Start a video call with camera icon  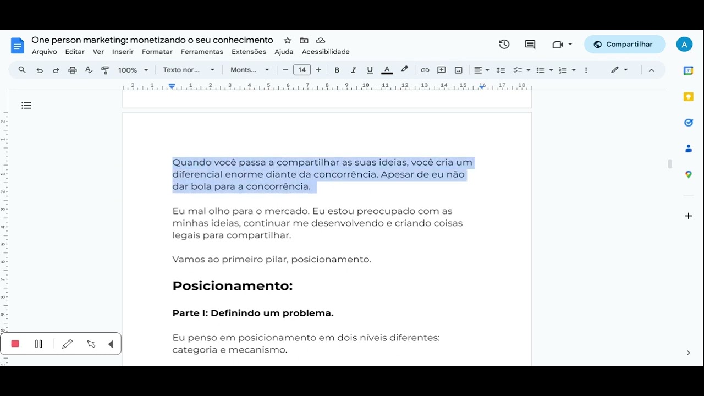coord(558,45)
